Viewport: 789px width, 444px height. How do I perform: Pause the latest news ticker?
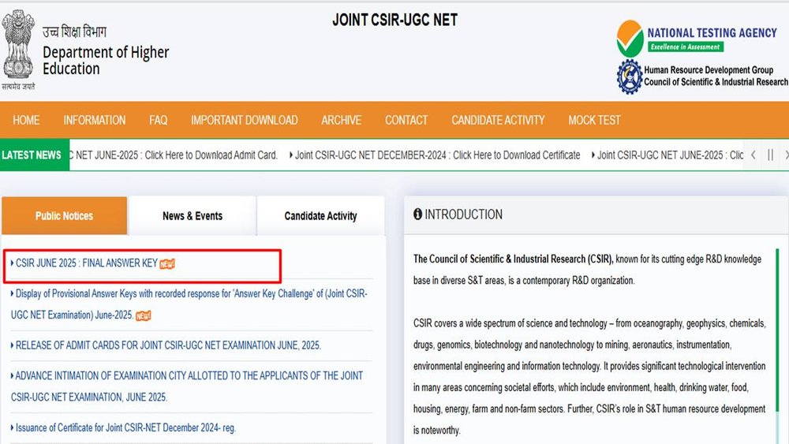coord(770,155)
